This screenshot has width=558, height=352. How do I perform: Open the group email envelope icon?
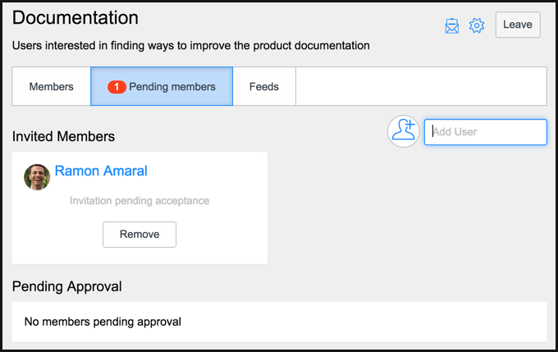[452, 25]
